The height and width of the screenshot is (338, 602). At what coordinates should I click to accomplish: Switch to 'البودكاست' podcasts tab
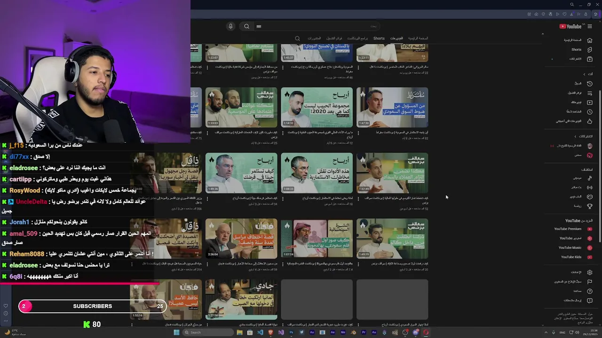pyautogui.click(x=357, y=38)
